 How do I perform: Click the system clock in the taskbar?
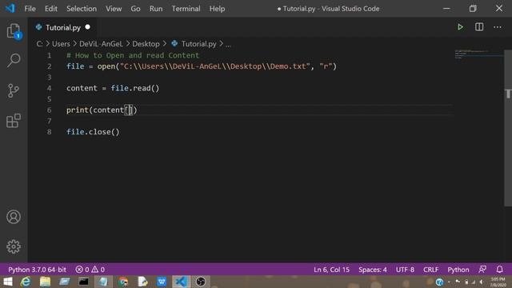click(x=498, y=282)
